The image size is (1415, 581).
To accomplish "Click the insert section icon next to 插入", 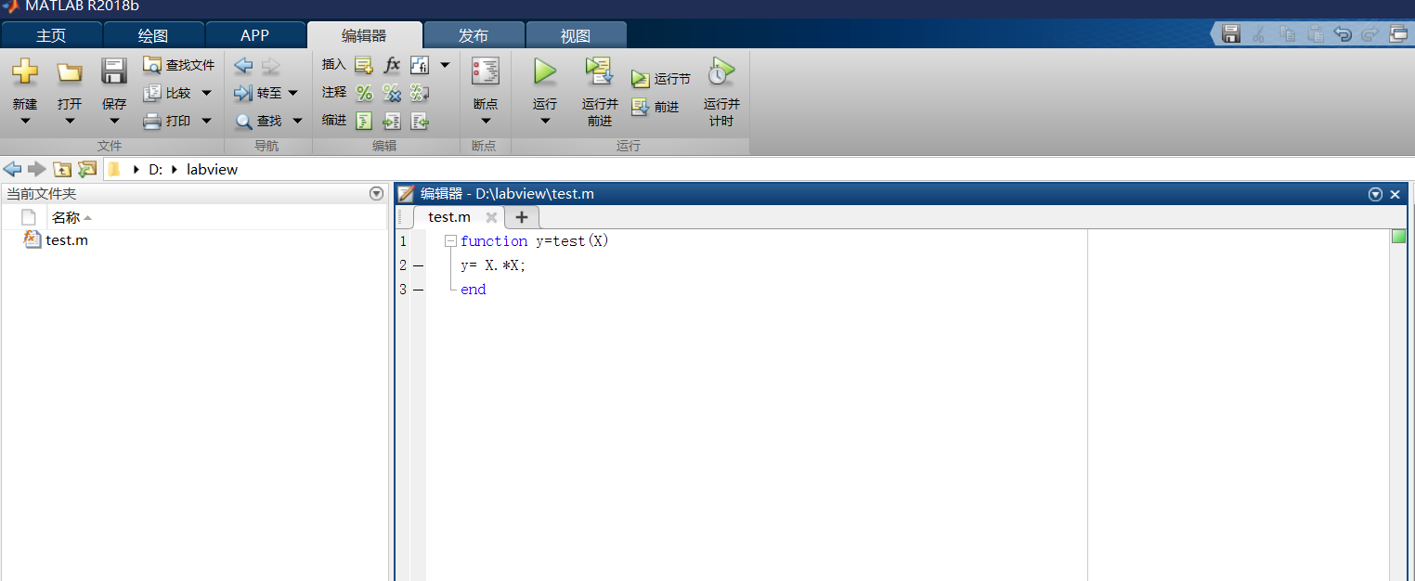I will click(364, 65).
